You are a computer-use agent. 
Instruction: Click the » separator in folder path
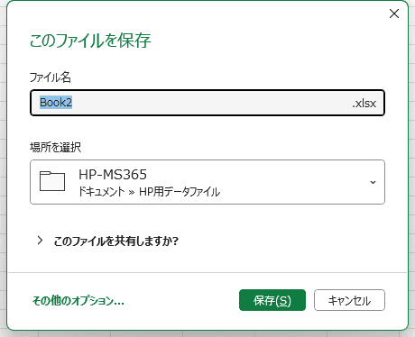coord(132,192)
